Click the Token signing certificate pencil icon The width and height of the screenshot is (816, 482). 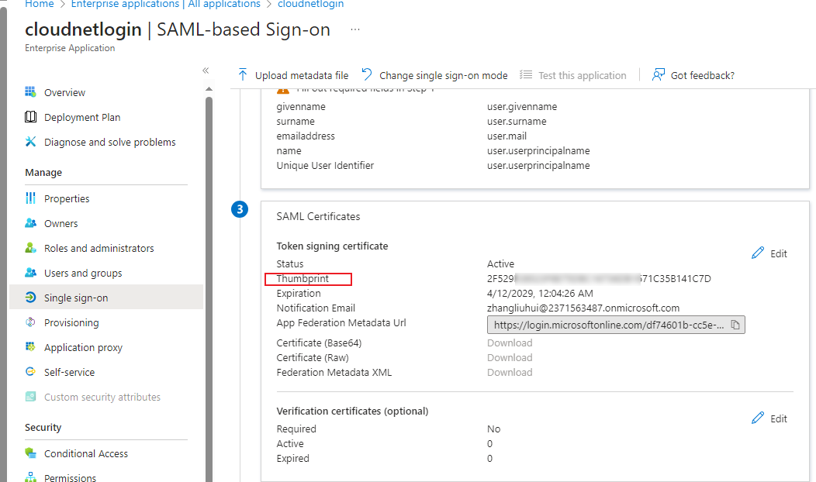(x=758, y=253)
